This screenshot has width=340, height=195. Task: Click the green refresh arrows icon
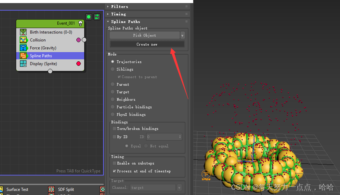pyautogui.click(x=97, y=17)
